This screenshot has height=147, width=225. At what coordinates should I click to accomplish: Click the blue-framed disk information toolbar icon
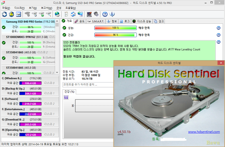click(x=19, y=14)
